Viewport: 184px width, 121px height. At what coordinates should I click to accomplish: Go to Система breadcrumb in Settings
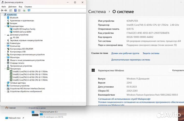[x=97, y=12]
